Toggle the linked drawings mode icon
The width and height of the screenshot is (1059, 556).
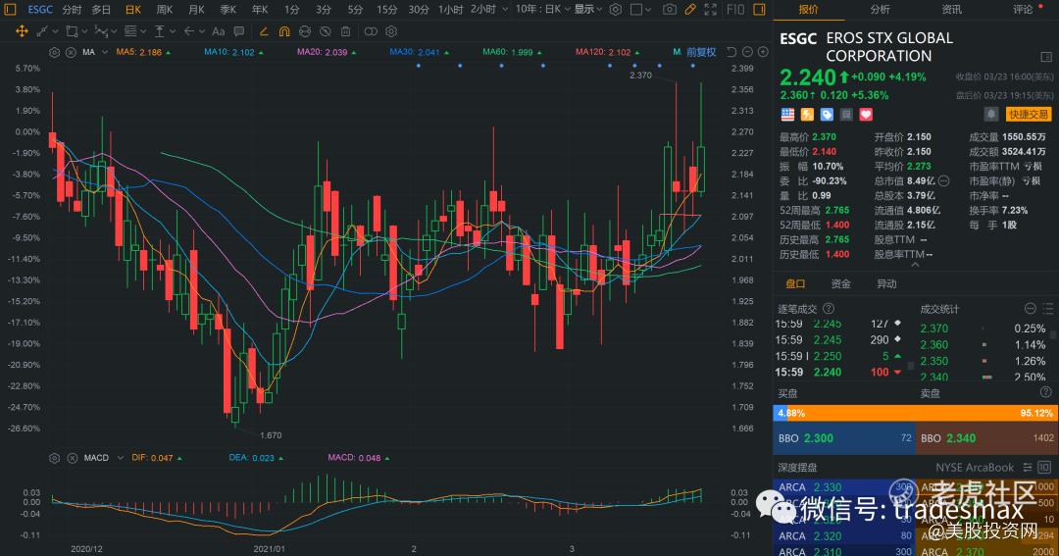[x=371, y=31]
